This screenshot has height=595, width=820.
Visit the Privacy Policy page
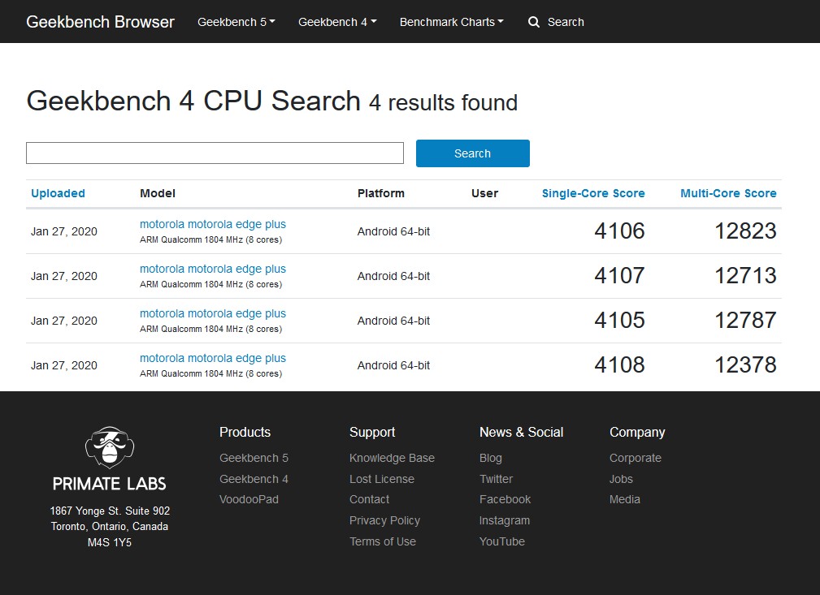pos(384,520)
